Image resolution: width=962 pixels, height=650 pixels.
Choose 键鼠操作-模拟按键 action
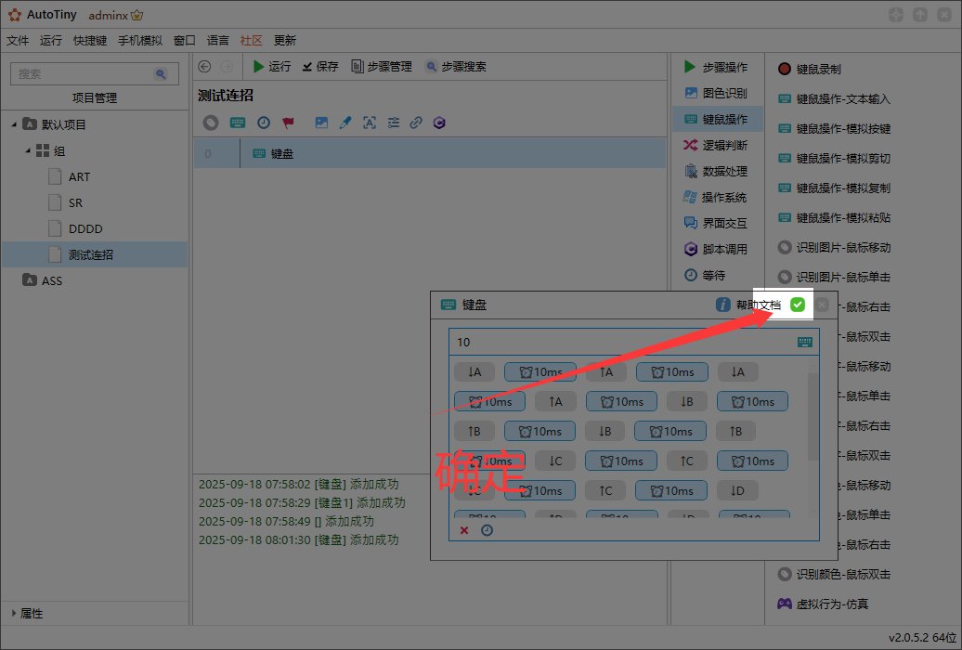[x=834, y=128]
